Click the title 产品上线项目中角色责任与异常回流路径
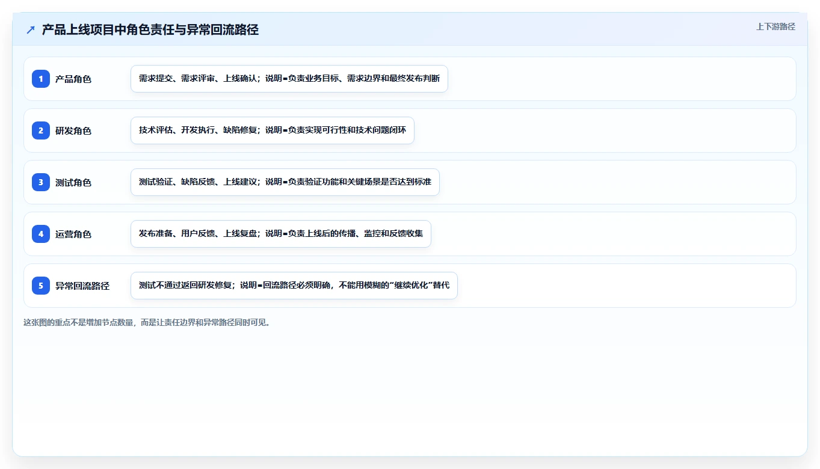820x469 pixels. coord(150,29)
